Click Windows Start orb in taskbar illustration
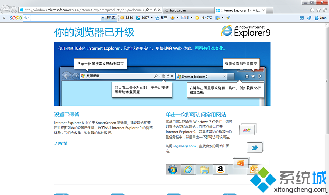This screenshot has height=195, width=329. (x=173, y=170)
